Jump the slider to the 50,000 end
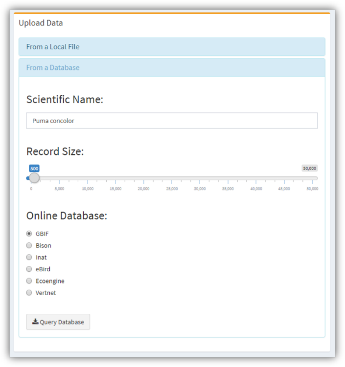The image size is (345, 367). click(312, 178)
